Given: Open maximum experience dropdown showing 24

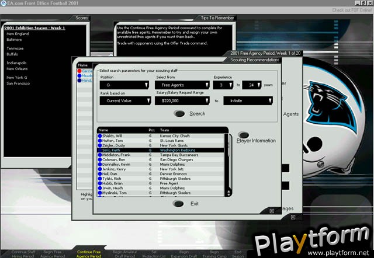Looking at the screenshot, I should click(252, 85).
